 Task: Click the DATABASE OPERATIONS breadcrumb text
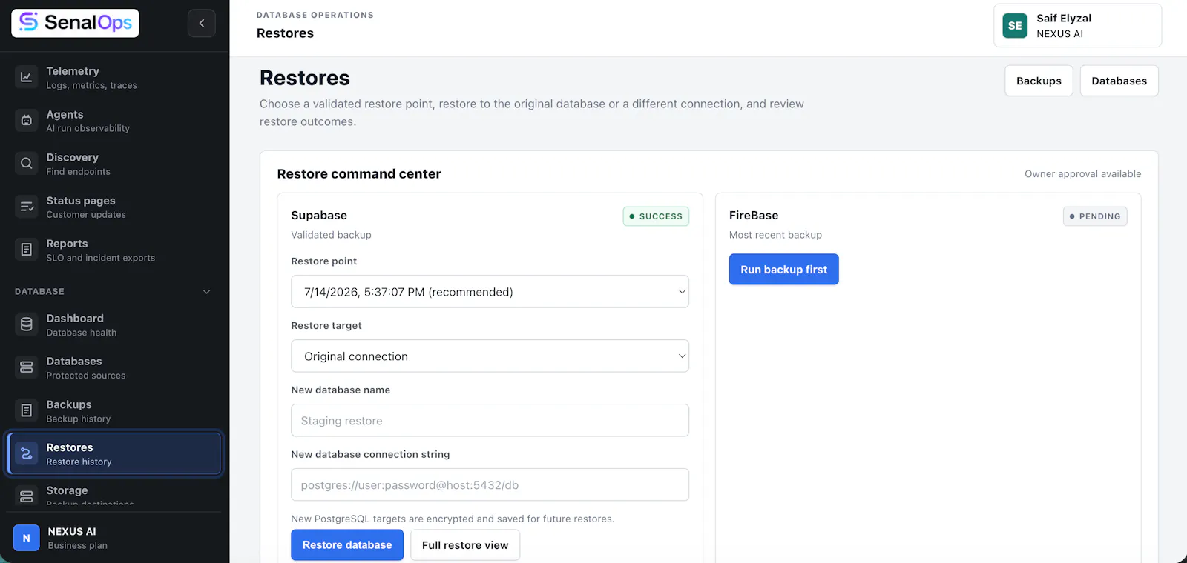coord(315,15)
